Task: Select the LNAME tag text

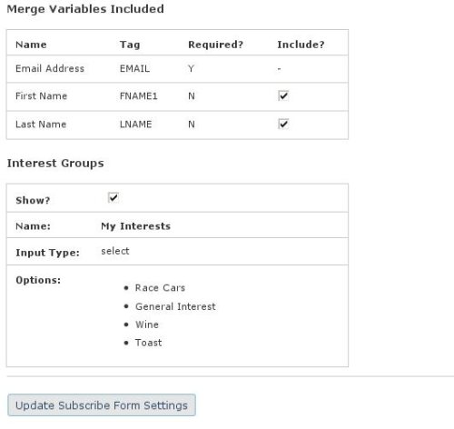Action: point(135,125)
